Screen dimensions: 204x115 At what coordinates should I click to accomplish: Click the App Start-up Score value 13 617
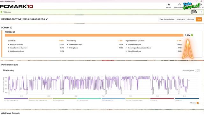pos(62,44)
